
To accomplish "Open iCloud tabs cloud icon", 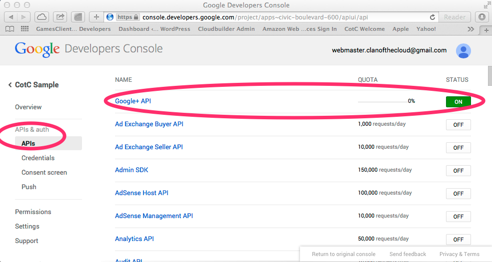I will click(x=41, y=17).
